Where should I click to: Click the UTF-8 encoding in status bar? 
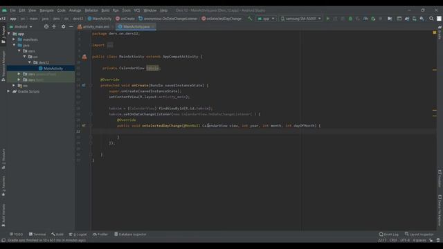[x=405, y=240]
